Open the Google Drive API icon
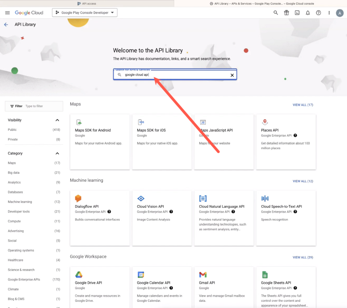This screenshot has height=308, width=347. (78, 274)
